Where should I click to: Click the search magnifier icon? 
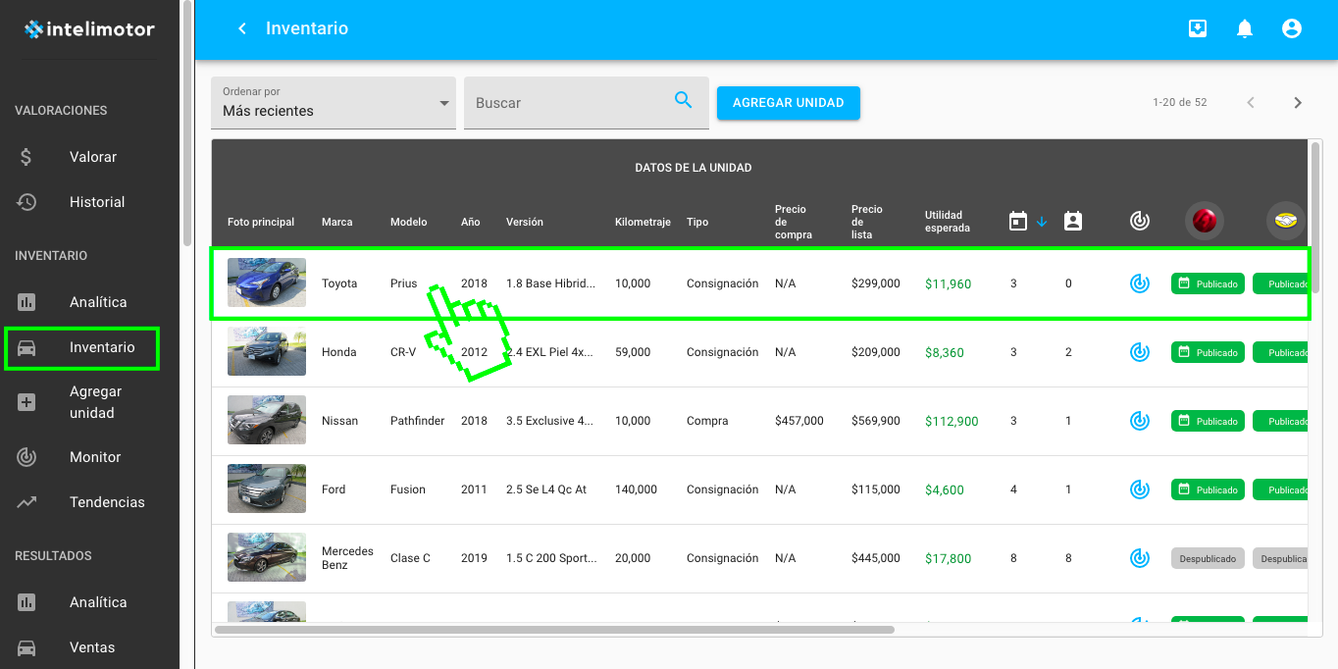(x=684, y=99)
